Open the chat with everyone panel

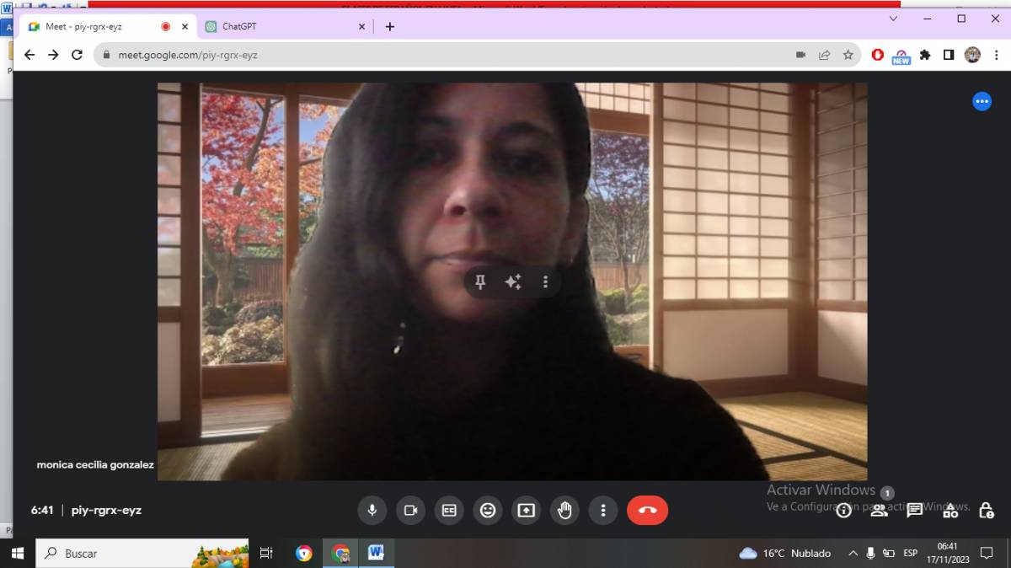click(914, 510)
